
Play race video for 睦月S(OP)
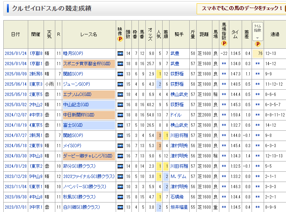click(120, 53)
